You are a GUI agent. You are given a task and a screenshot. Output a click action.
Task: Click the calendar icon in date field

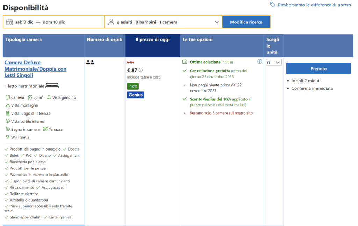9,22
